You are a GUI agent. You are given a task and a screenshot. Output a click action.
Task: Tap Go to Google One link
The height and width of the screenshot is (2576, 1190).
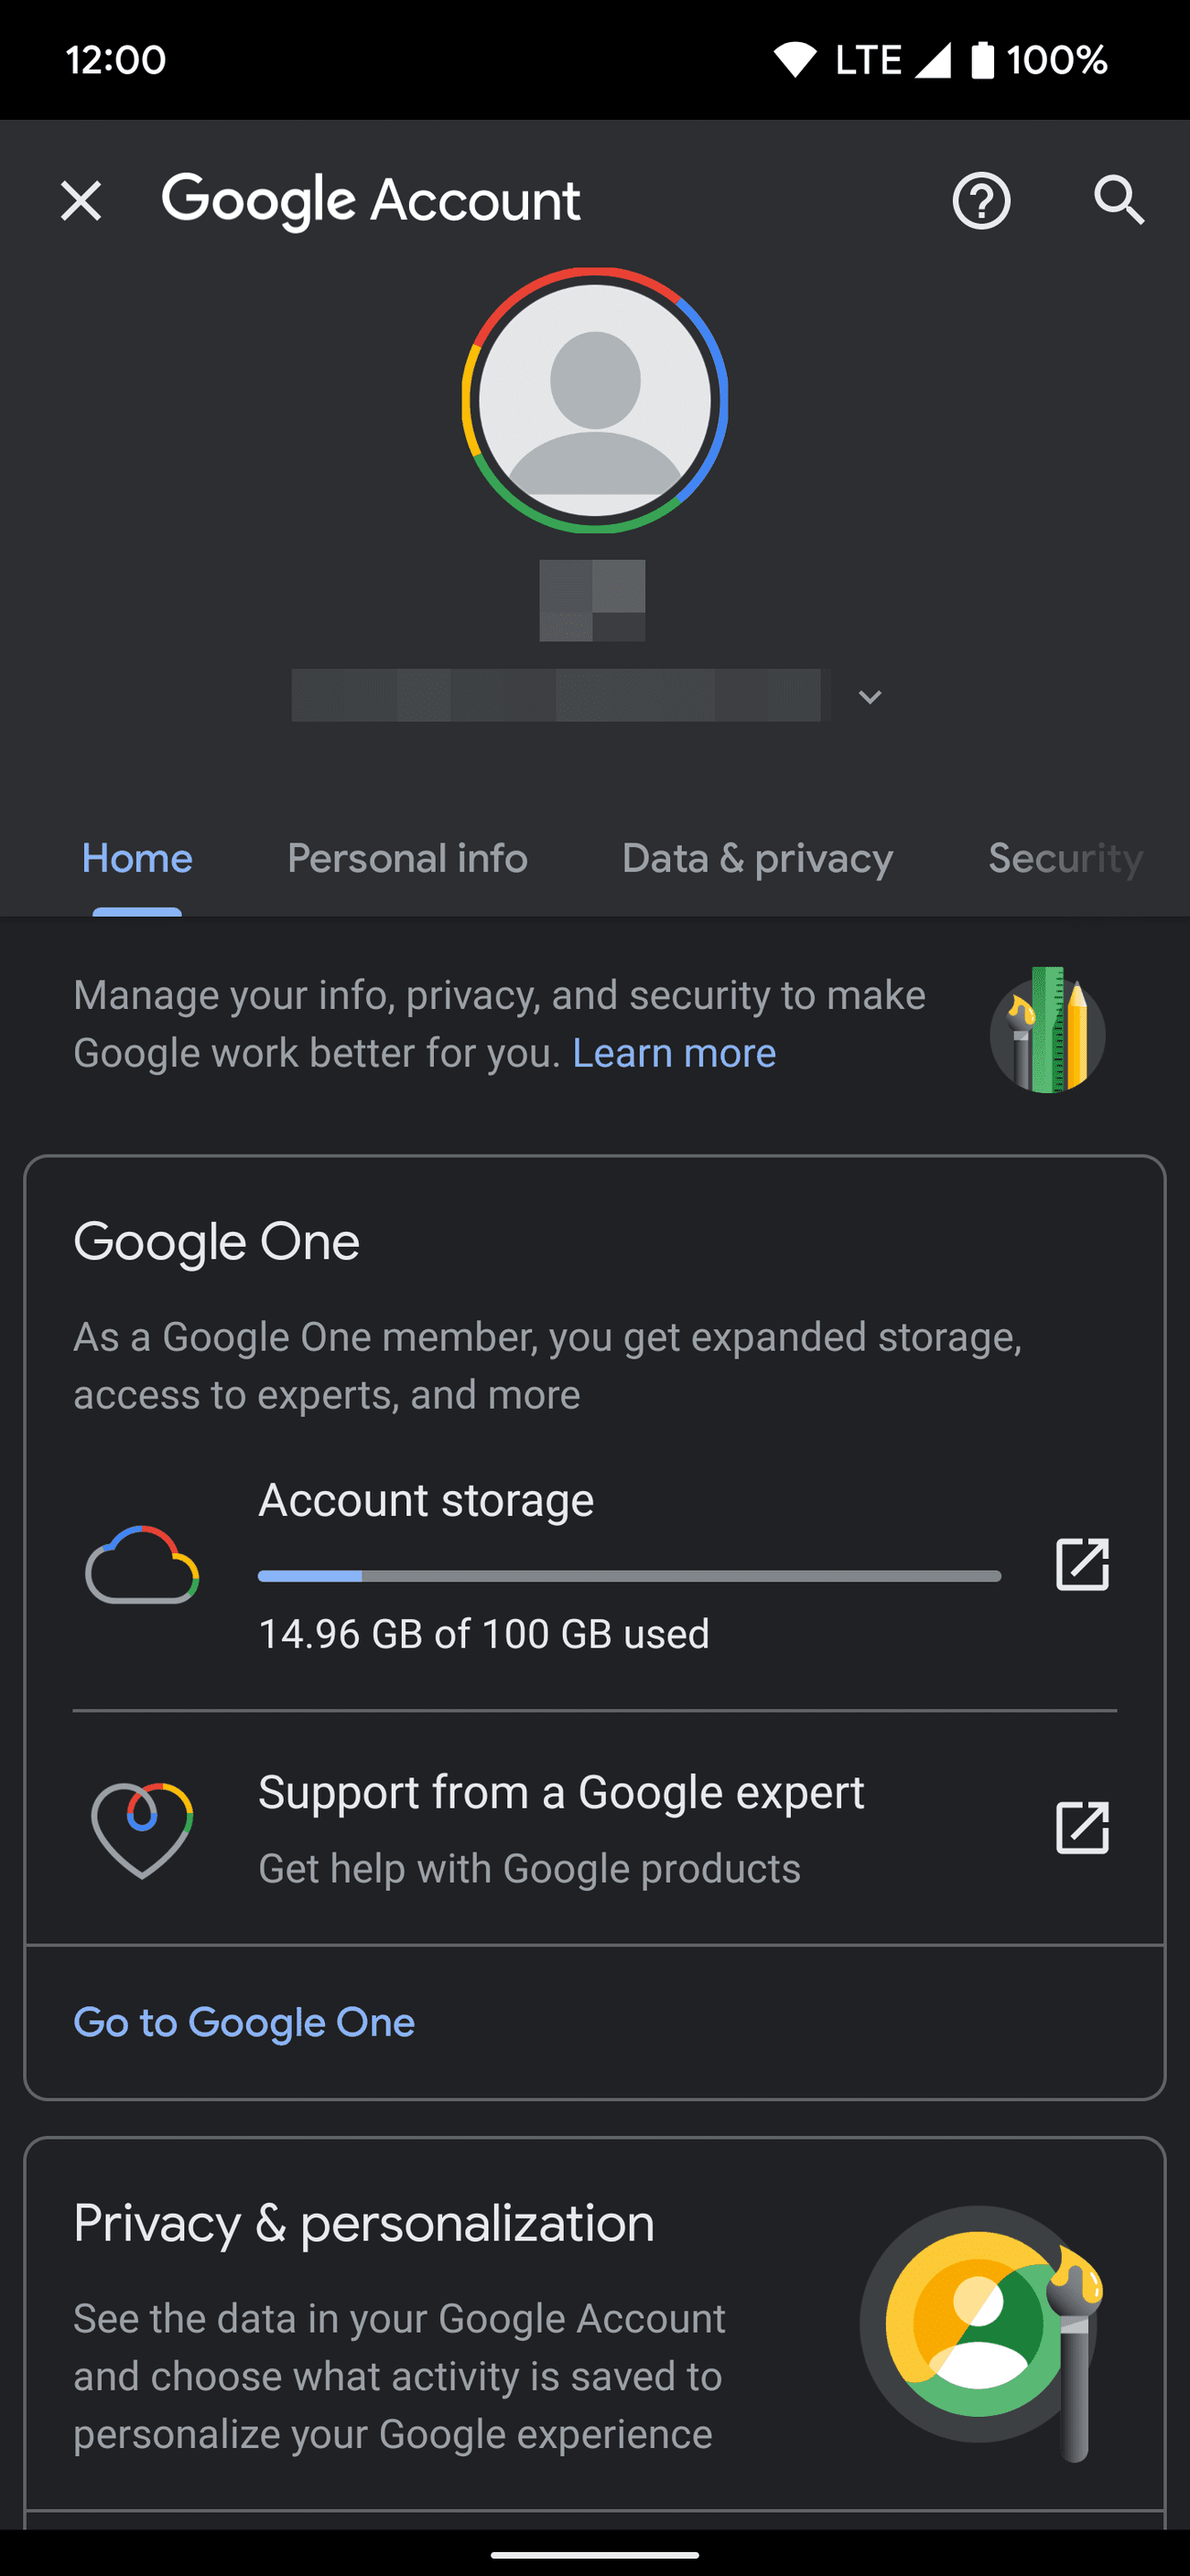click(244, 2022)
